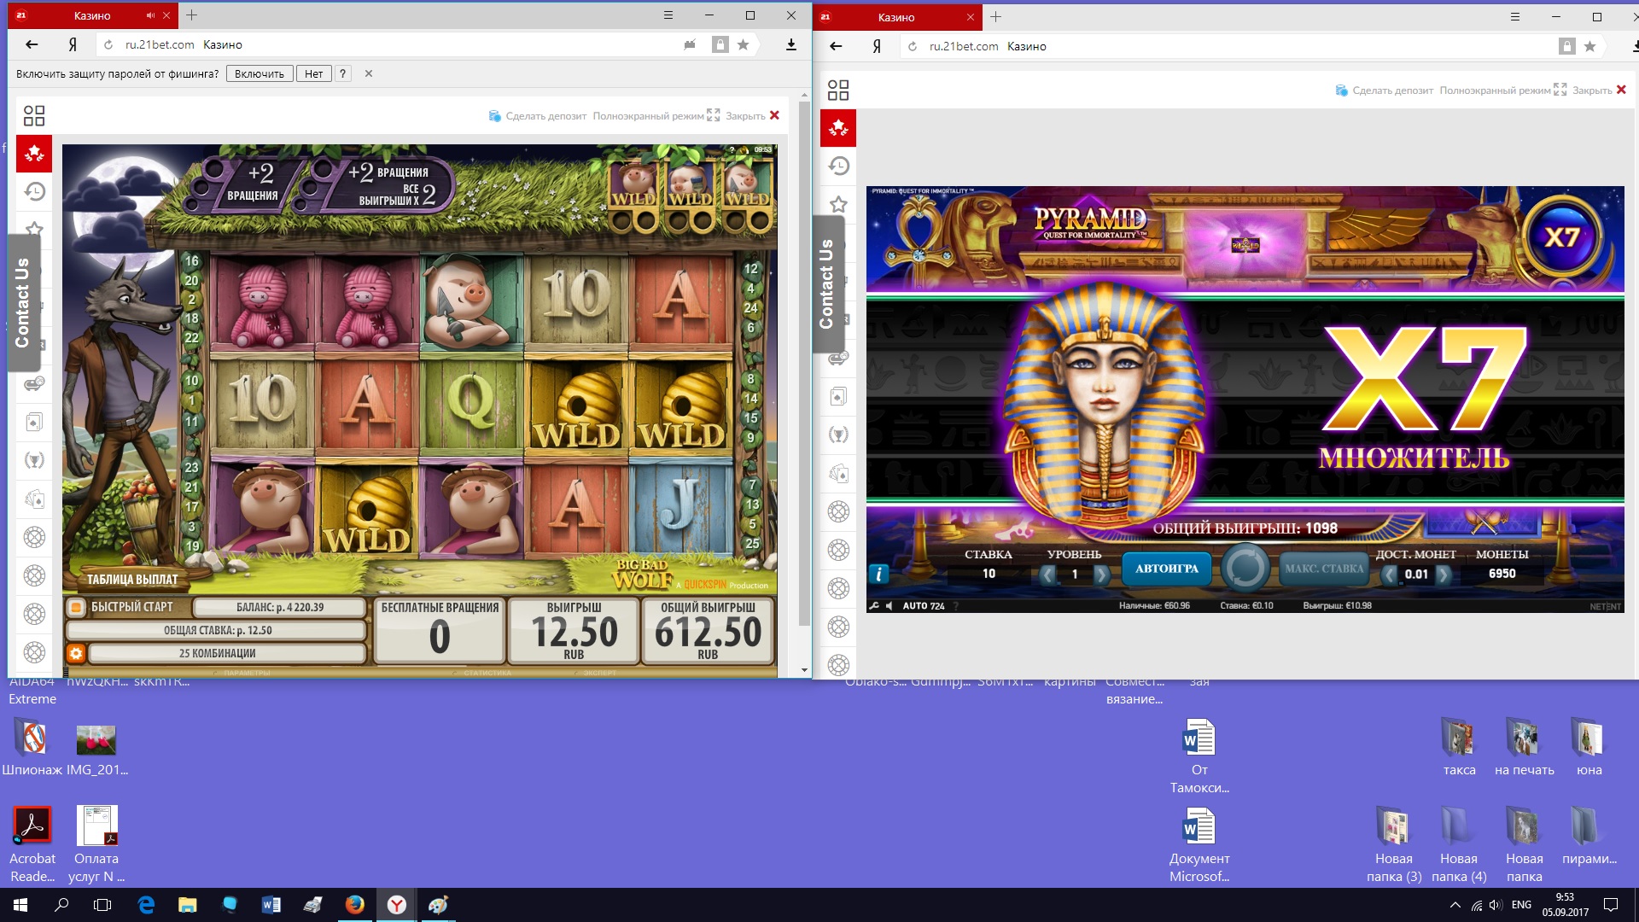Screen dimensions: 1639x922
Task: Expand the Параметры panel below the slot
Action: (246, 673)
